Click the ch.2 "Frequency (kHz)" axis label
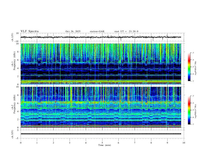Screen dimensions: 207x160 [14, 104]
